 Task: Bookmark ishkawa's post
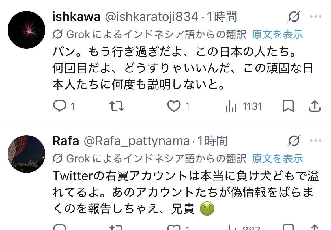point(288,106)
